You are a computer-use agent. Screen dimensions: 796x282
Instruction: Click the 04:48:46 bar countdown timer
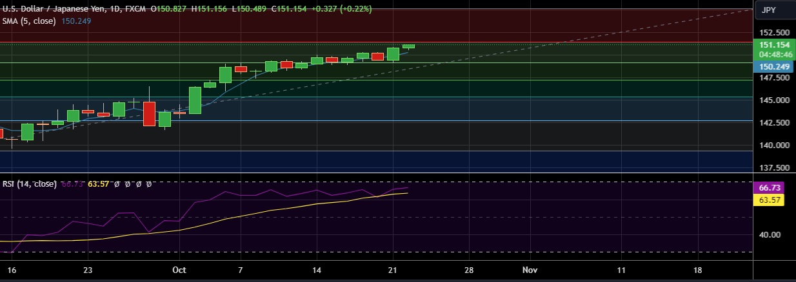(x=774, y=54)
